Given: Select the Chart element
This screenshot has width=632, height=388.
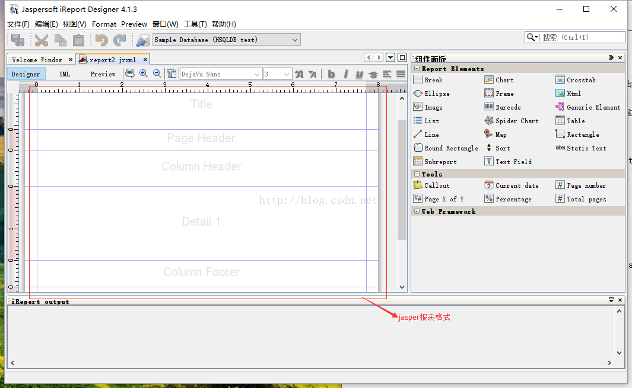Looking at the screenshot, I should (499, 80).
